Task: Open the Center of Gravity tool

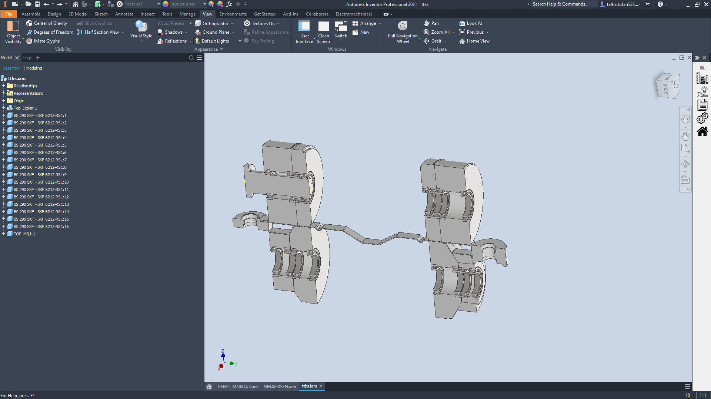Action: coord(46,23)
